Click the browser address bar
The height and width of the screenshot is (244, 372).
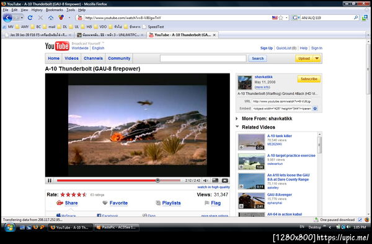[x=178, y=18]
